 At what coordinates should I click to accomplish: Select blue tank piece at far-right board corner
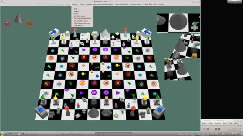tap(146, 33)
